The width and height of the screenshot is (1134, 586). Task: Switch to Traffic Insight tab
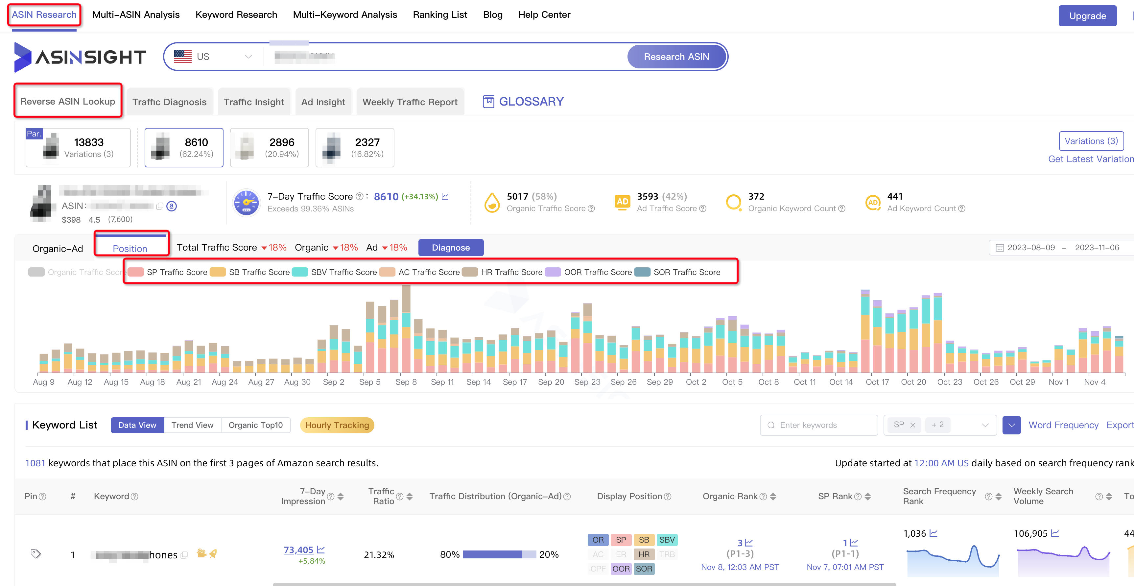(x=253, y=102)
